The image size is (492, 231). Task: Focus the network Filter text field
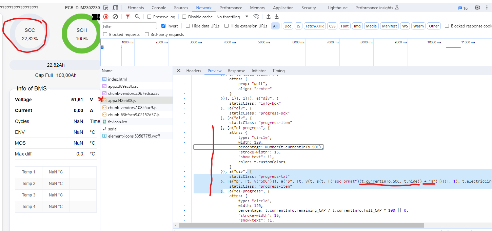(130, 26)
